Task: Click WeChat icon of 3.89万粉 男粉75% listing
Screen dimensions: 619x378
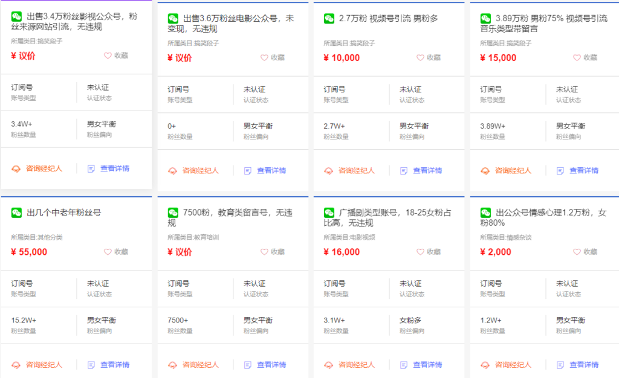Action: (485, 18)
